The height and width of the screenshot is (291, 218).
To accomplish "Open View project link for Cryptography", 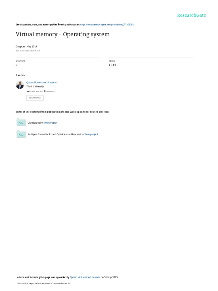I will [x=50, y=123].
